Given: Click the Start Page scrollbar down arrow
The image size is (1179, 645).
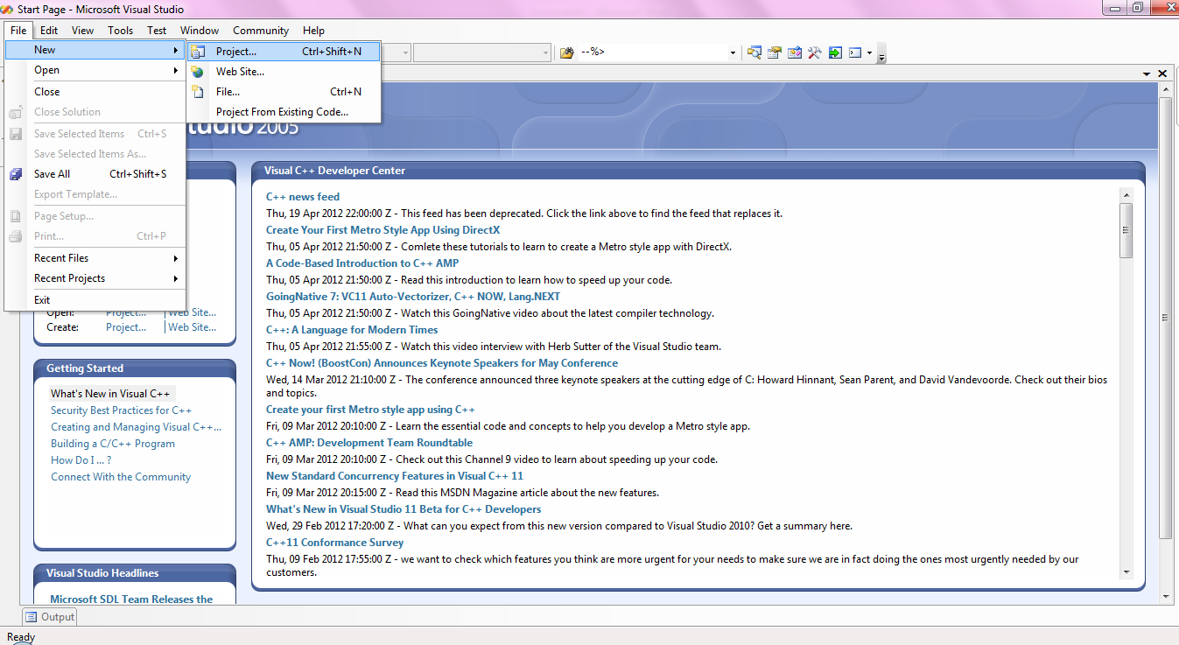Looking at the screenshot, I should [1165, 596].
